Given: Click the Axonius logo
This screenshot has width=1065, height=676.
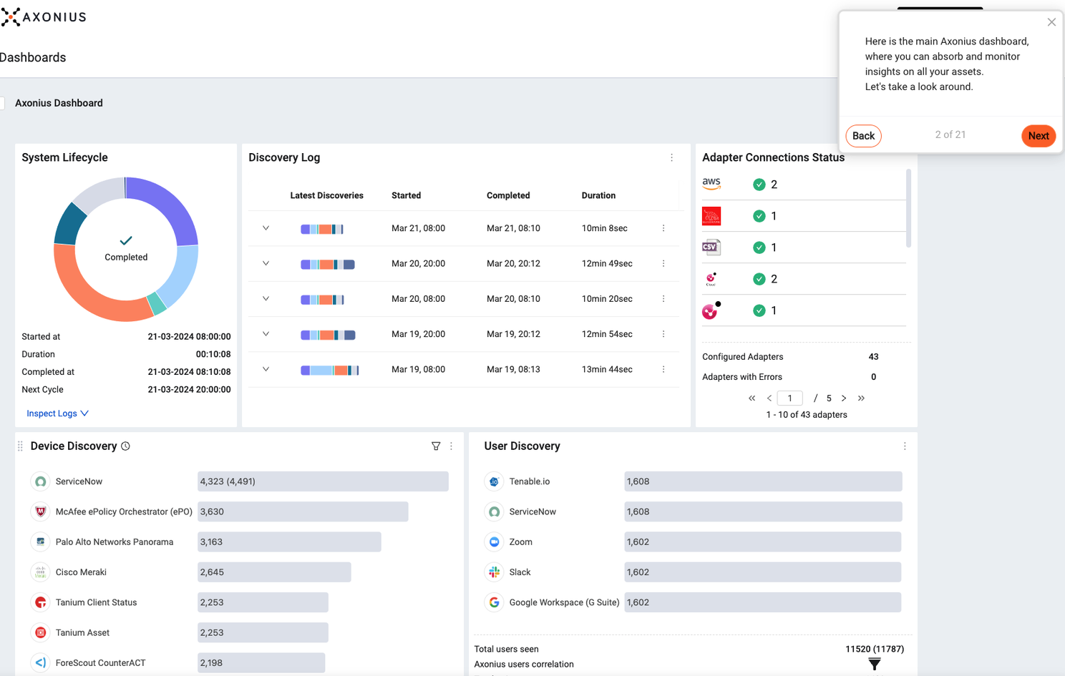Looking at the screenshot, I should click(x=44, y=17).
